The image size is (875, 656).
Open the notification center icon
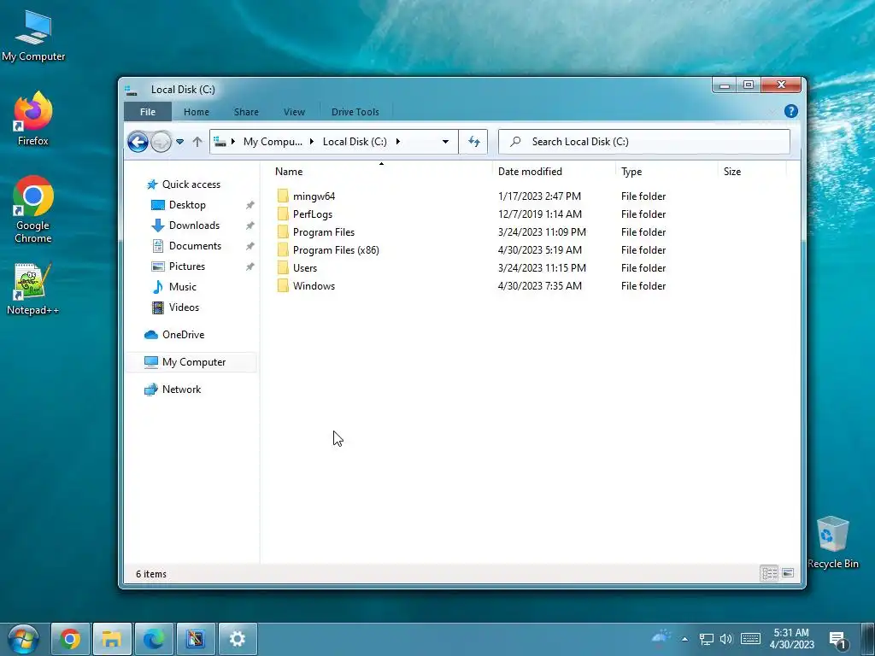tap(837, 640)
